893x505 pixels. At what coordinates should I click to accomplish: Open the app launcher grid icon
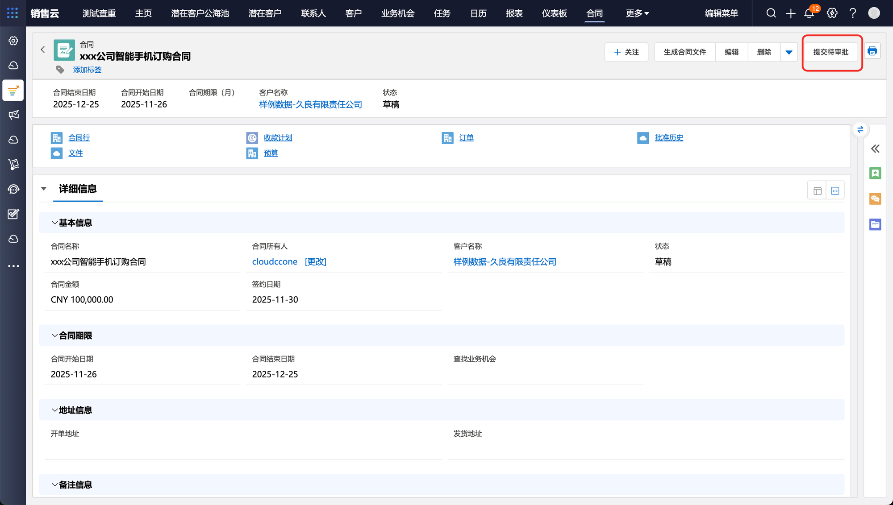tap(13, 13)
